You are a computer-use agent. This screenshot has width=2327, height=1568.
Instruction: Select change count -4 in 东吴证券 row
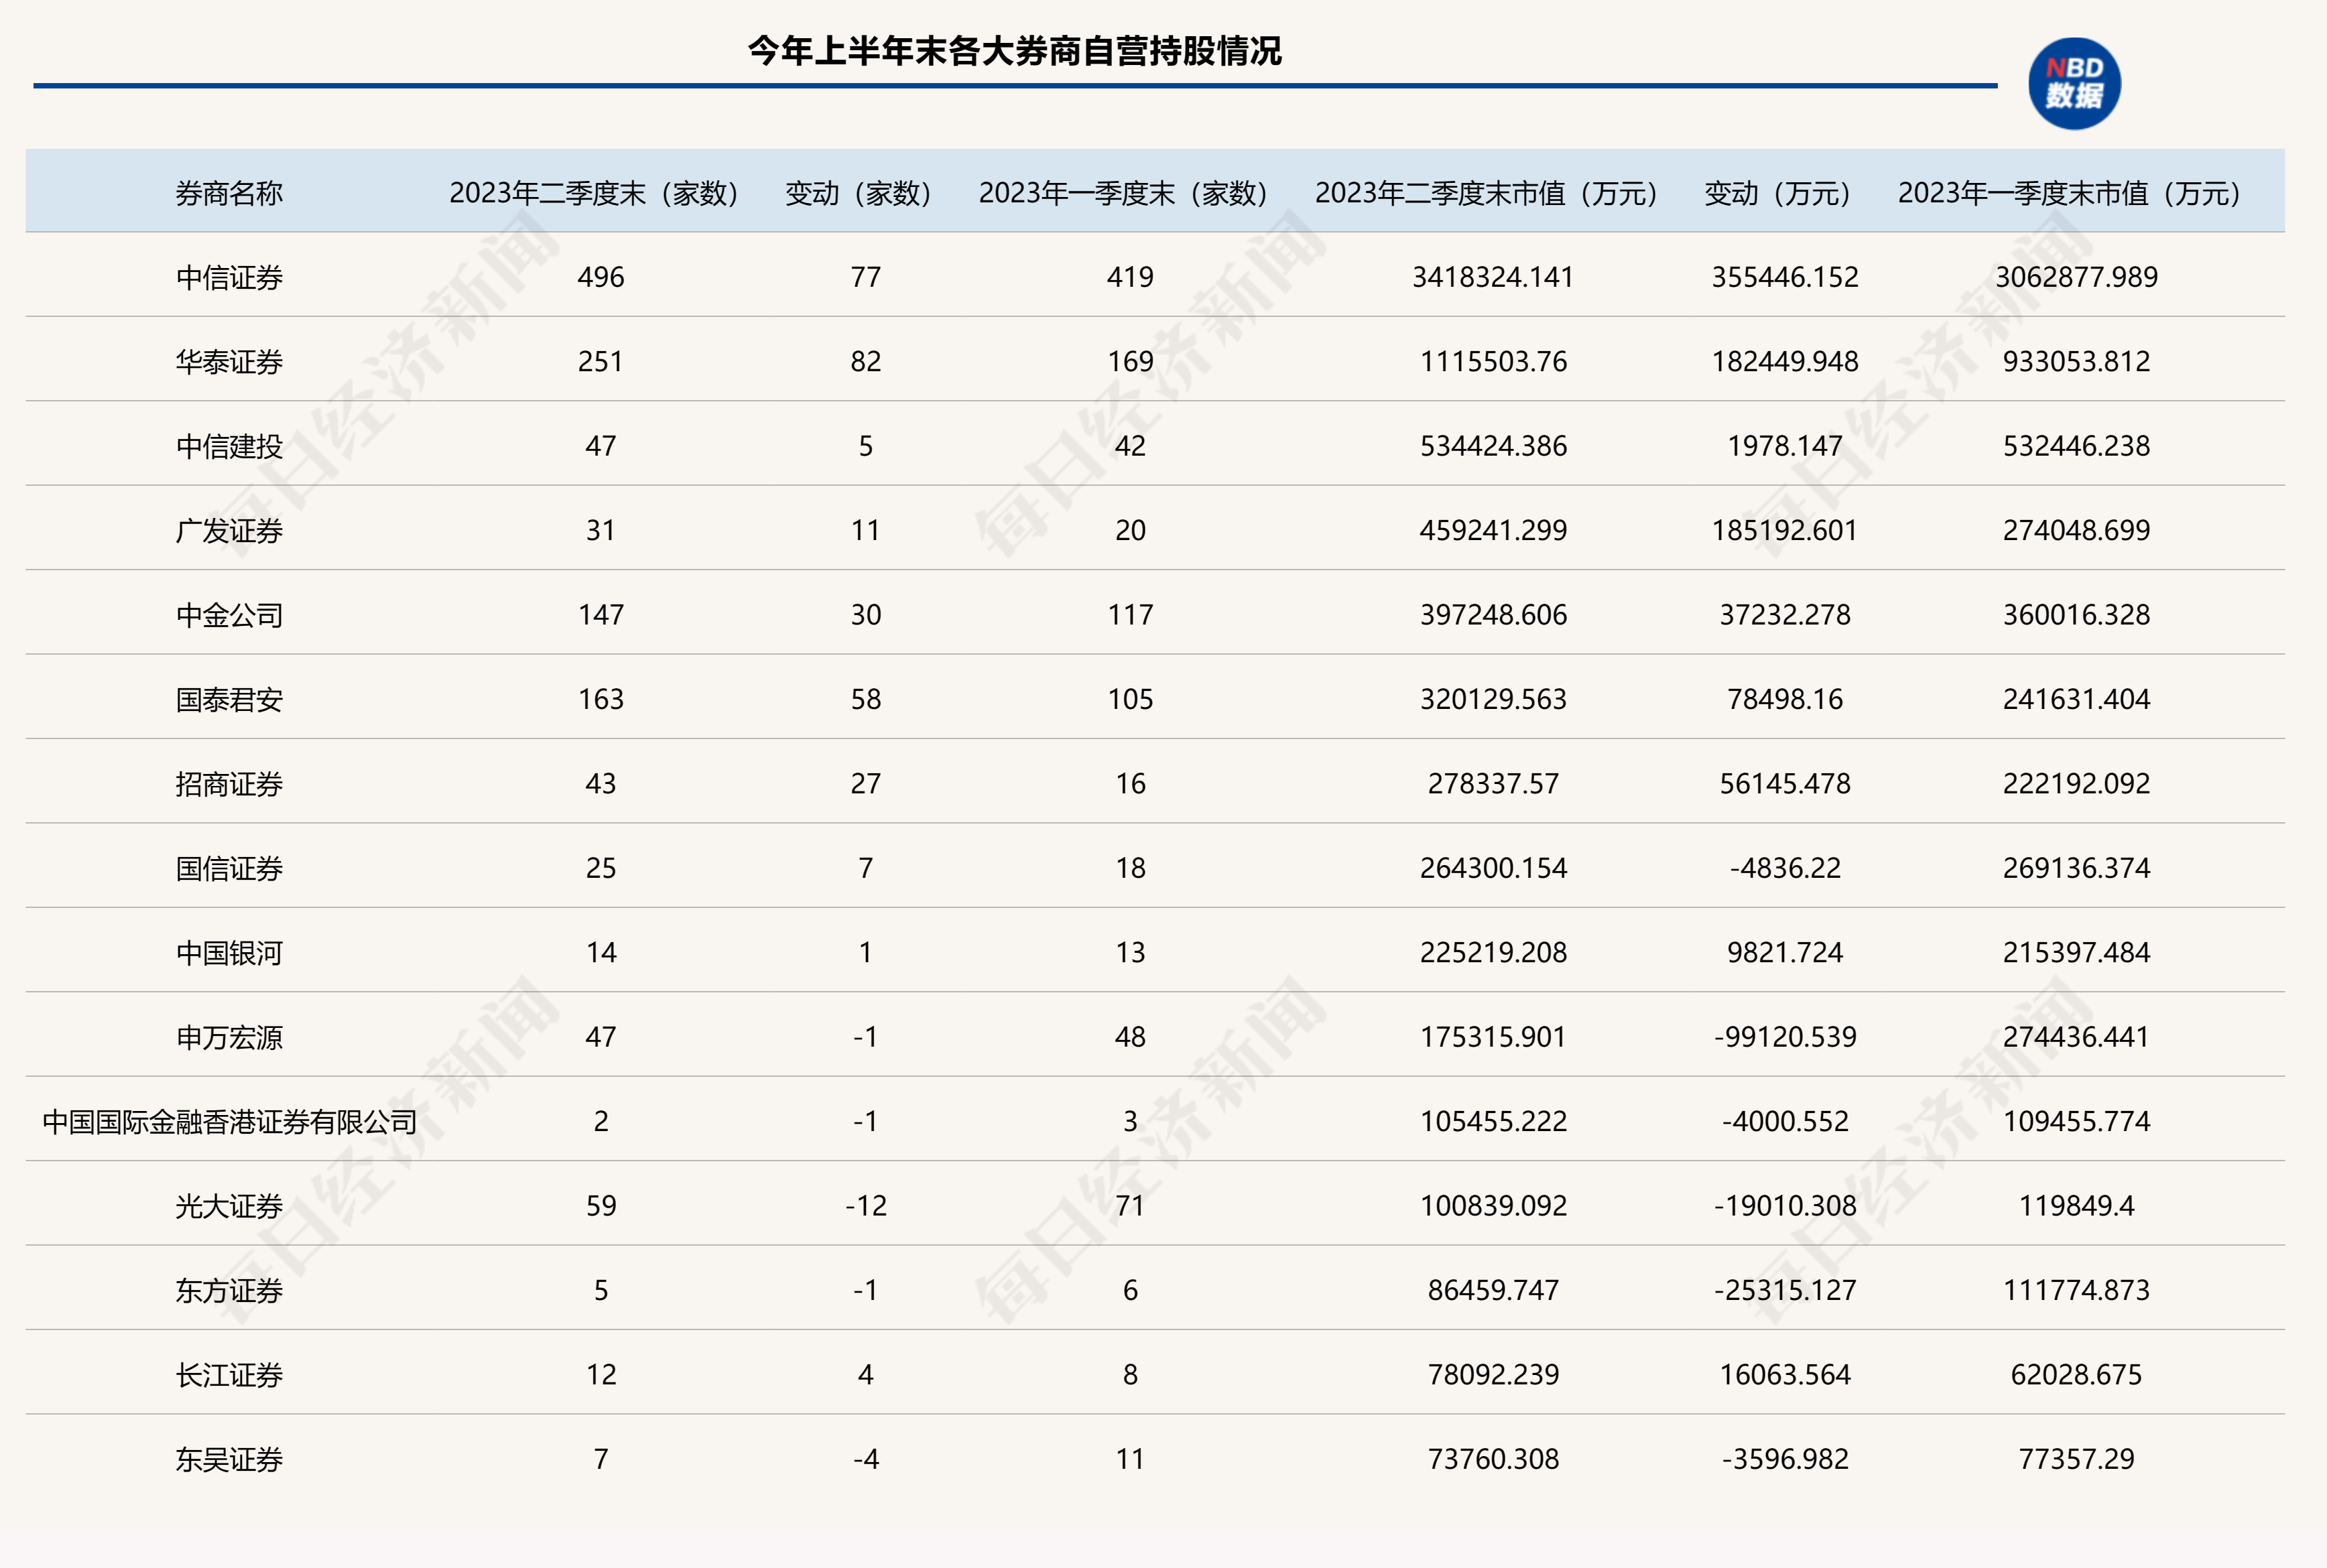(x=865, y=1460)
